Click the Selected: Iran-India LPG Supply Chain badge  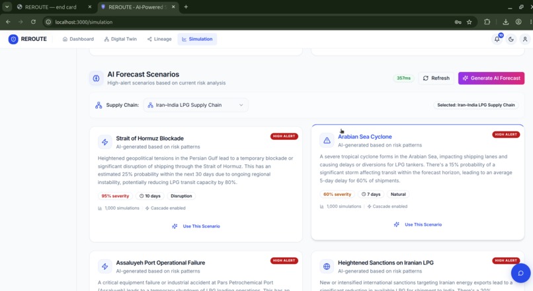click(x=476, y=105)
